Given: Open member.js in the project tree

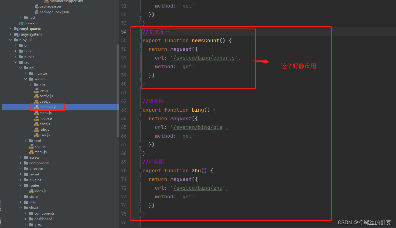Looking at the screenshot, I should click(48, 107).
